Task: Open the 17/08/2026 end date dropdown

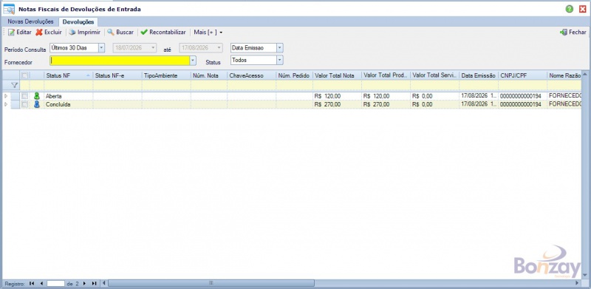Action: [x=219, y=48]
